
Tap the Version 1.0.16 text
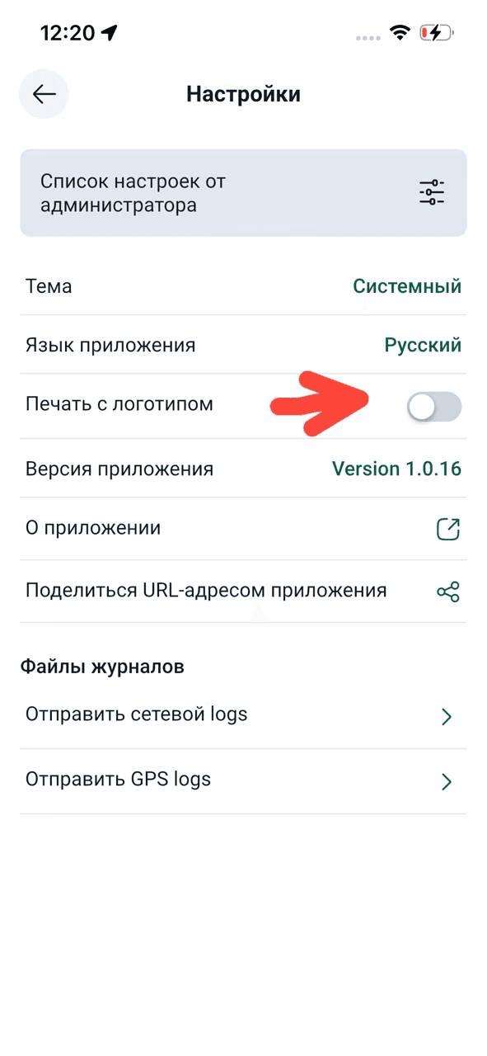(x=396, y=469)
